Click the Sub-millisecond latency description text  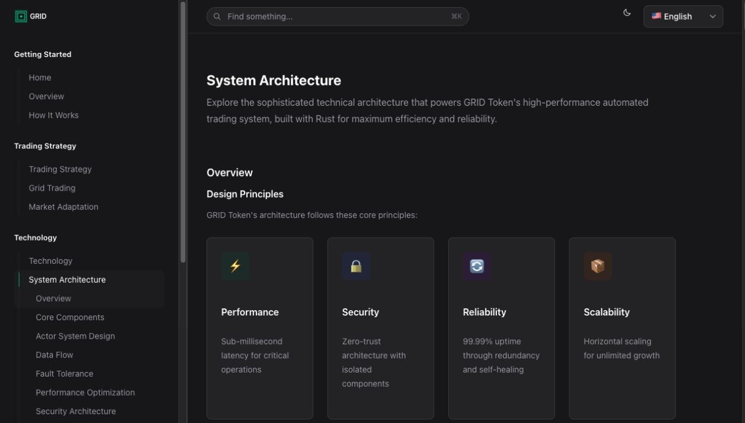point(255,355)
